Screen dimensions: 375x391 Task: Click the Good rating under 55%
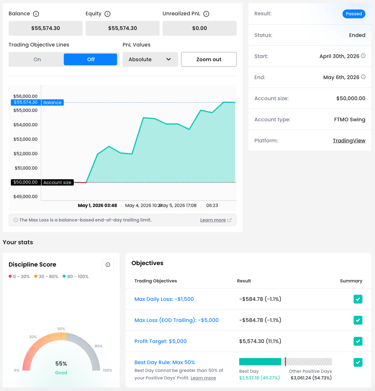coord(61,373)
